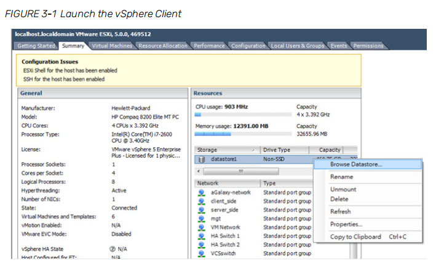436x271 pixels.
Task: Click the storage Capacity column header
Action: tap(326, 150)
